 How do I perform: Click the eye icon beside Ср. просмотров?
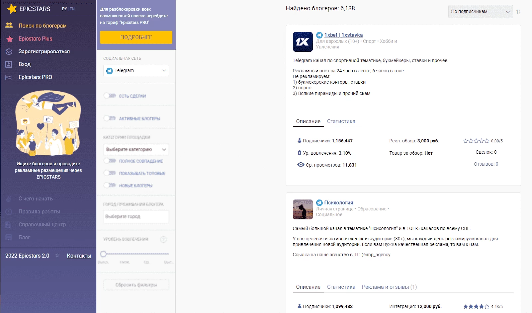[x=301, y=165]
